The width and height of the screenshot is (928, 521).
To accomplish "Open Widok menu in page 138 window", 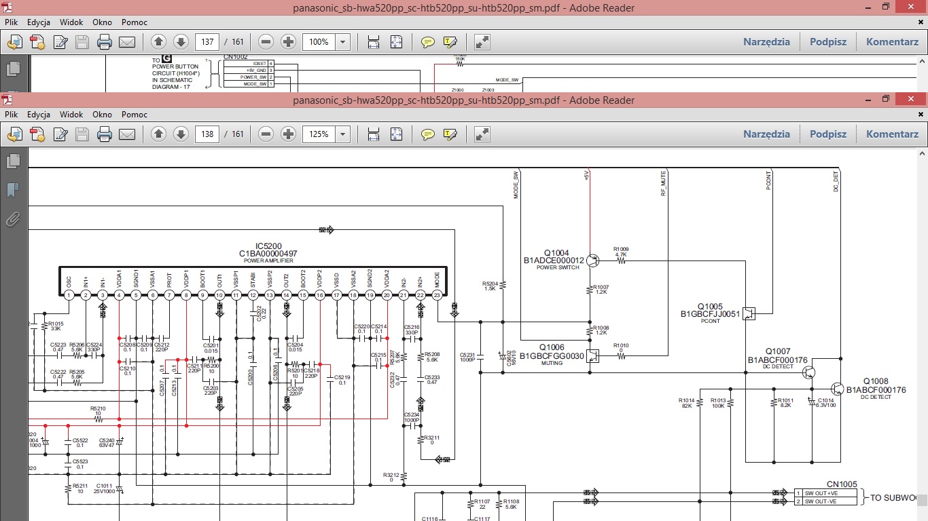I will (x=71, y=115).
